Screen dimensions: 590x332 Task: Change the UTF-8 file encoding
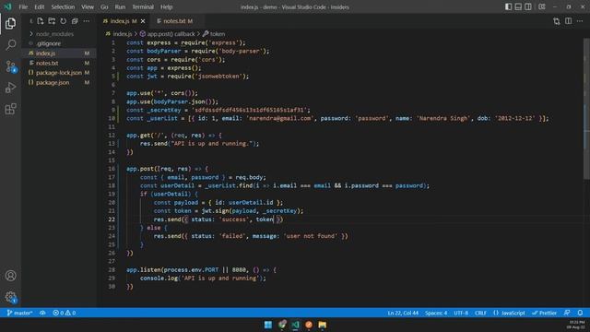(461, 313)
